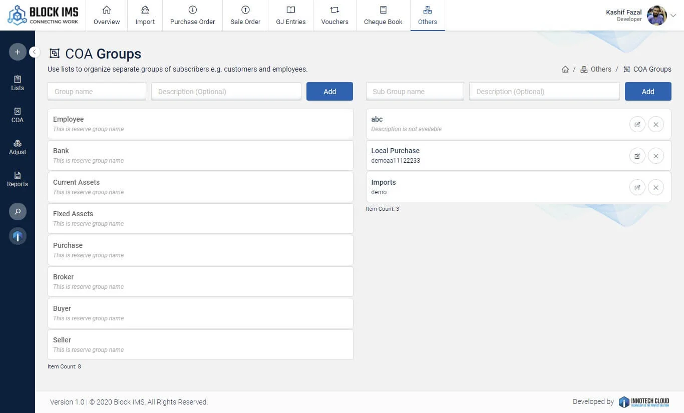Delete the abc sub group
684x413 pixels.
655,124
